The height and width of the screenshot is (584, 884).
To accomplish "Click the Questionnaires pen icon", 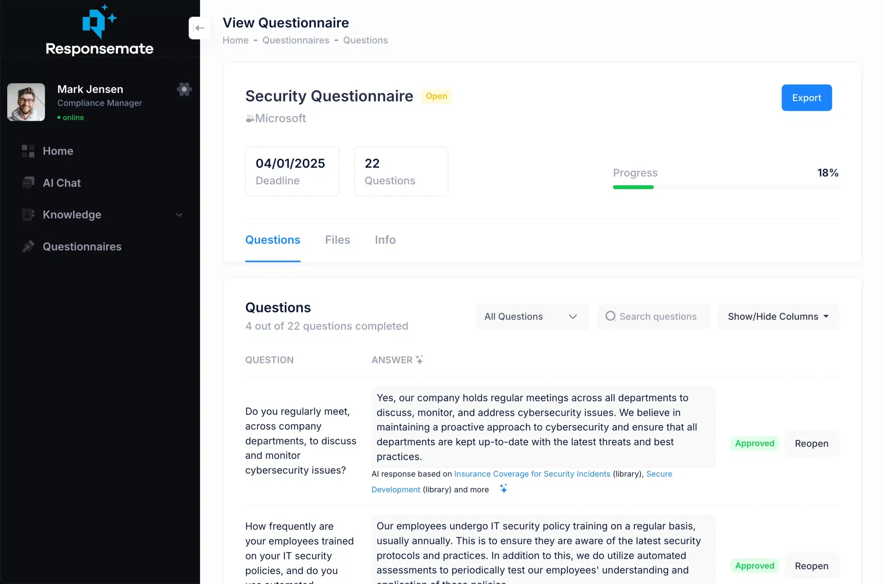I will coord(28,246).
